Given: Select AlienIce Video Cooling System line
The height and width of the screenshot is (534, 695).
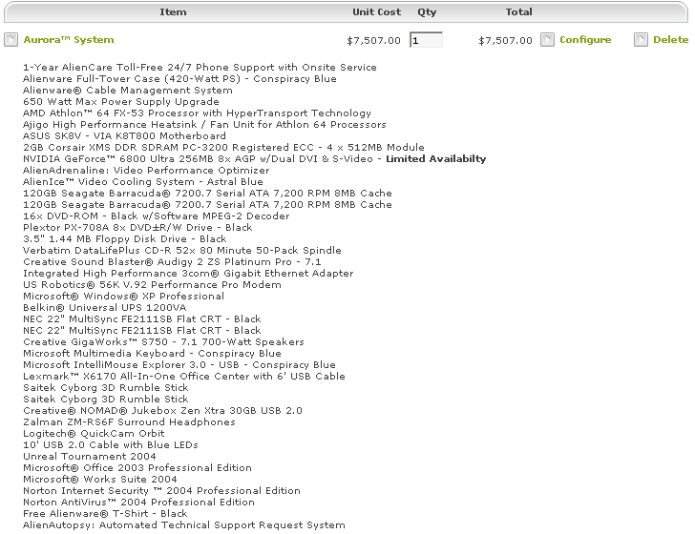Looking at the screenshot, I should (143, 182).
